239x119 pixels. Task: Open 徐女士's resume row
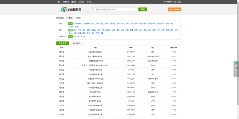point(119,110)
